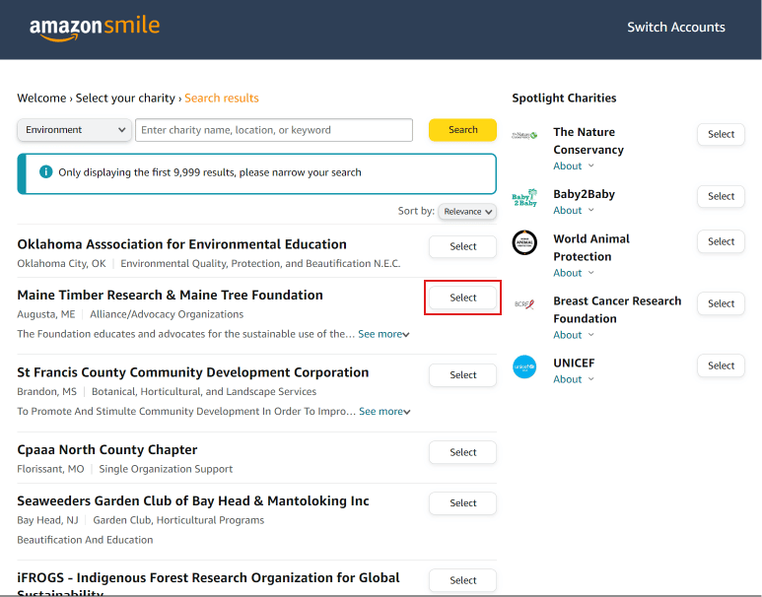This screenshot has width=762, height=597.
Task: Click the Baby2Baby logo icon
Action: (524, 198)
